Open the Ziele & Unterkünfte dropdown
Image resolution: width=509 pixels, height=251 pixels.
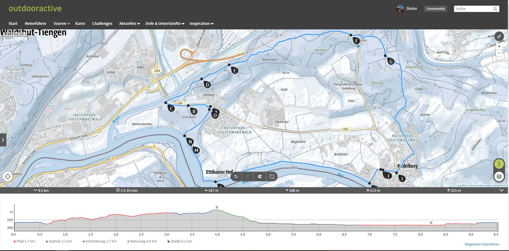(x=165, y=23)
